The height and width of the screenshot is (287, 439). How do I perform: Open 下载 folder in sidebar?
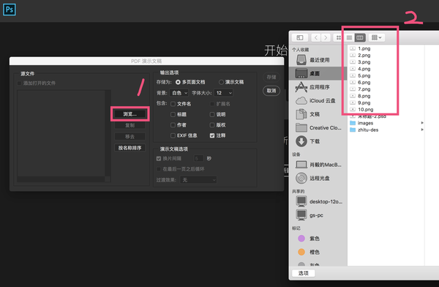point(318,141)
